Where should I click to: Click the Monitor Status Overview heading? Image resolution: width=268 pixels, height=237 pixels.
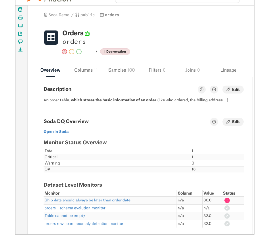(x=75, y=142)
